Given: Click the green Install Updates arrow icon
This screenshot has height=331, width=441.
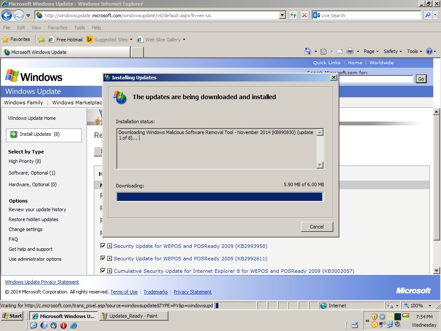Looking at the screenshot, I should pos(13,134).
